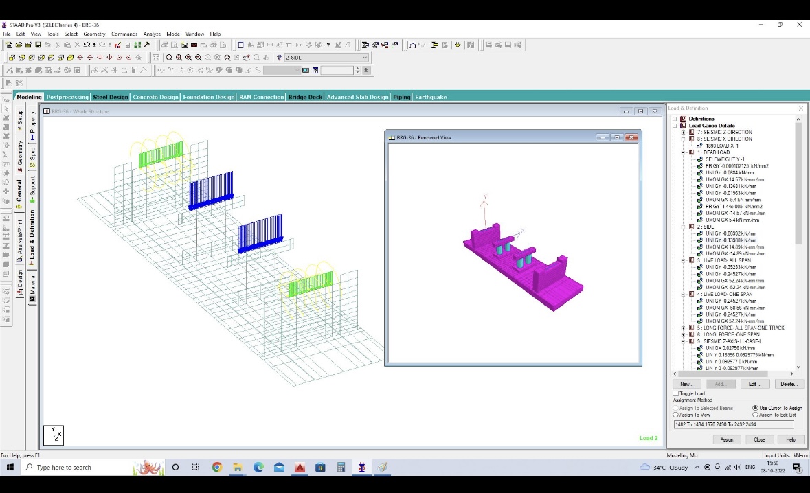Switch to the Postprocessing tab

point(67,97)
